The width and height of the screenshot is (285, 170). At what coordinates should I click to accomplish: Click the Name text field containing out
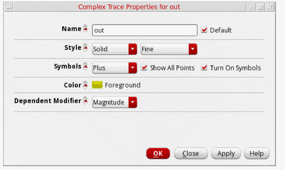(x=145, y=30)
